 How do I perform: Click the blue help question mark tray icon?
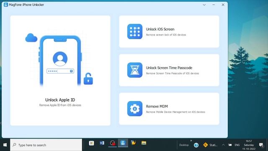(x=196, y=145)
